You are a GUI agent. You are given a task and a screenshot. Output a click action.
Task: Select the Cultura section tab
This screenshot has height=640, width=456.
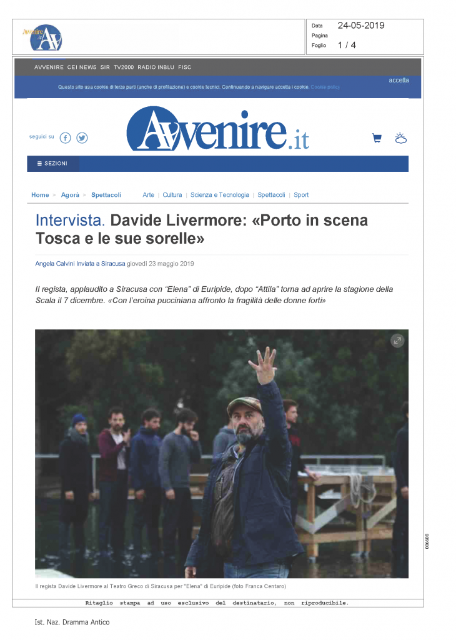coord(172,195)
